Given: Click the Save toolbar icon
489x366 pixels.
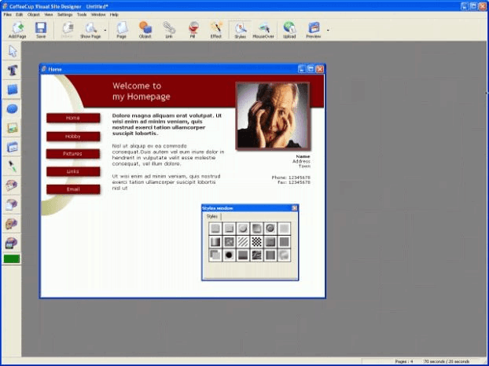Looking at the screenshot, I should point(41,30).
